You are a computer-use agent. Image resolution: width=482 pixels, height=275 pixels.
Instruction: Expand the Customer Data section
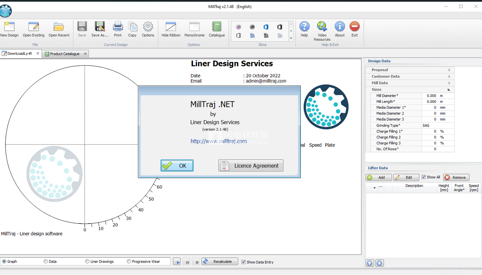448,77
